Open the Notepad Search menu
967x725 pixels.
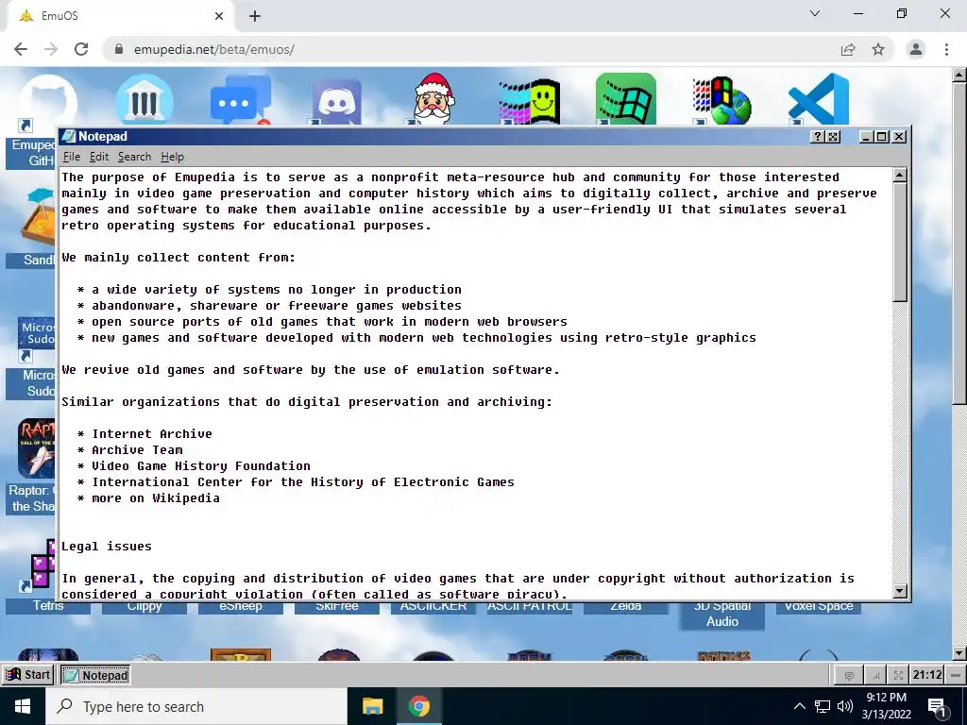point(134,157)
